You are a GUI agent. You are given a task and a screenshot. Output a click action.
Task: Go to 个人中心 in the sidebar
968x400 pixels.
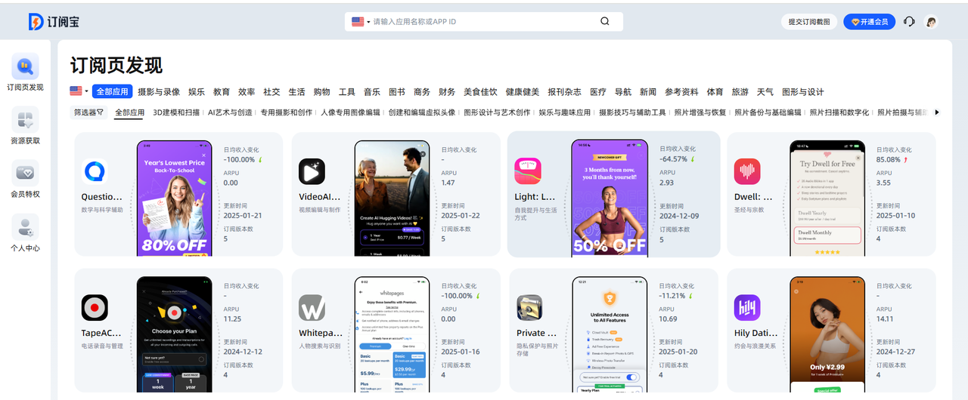coord(25,233)
